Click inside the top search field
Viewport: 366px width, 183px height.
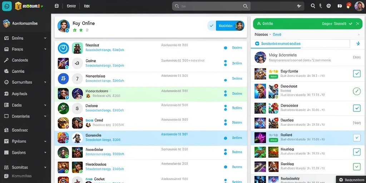point(211,6)
